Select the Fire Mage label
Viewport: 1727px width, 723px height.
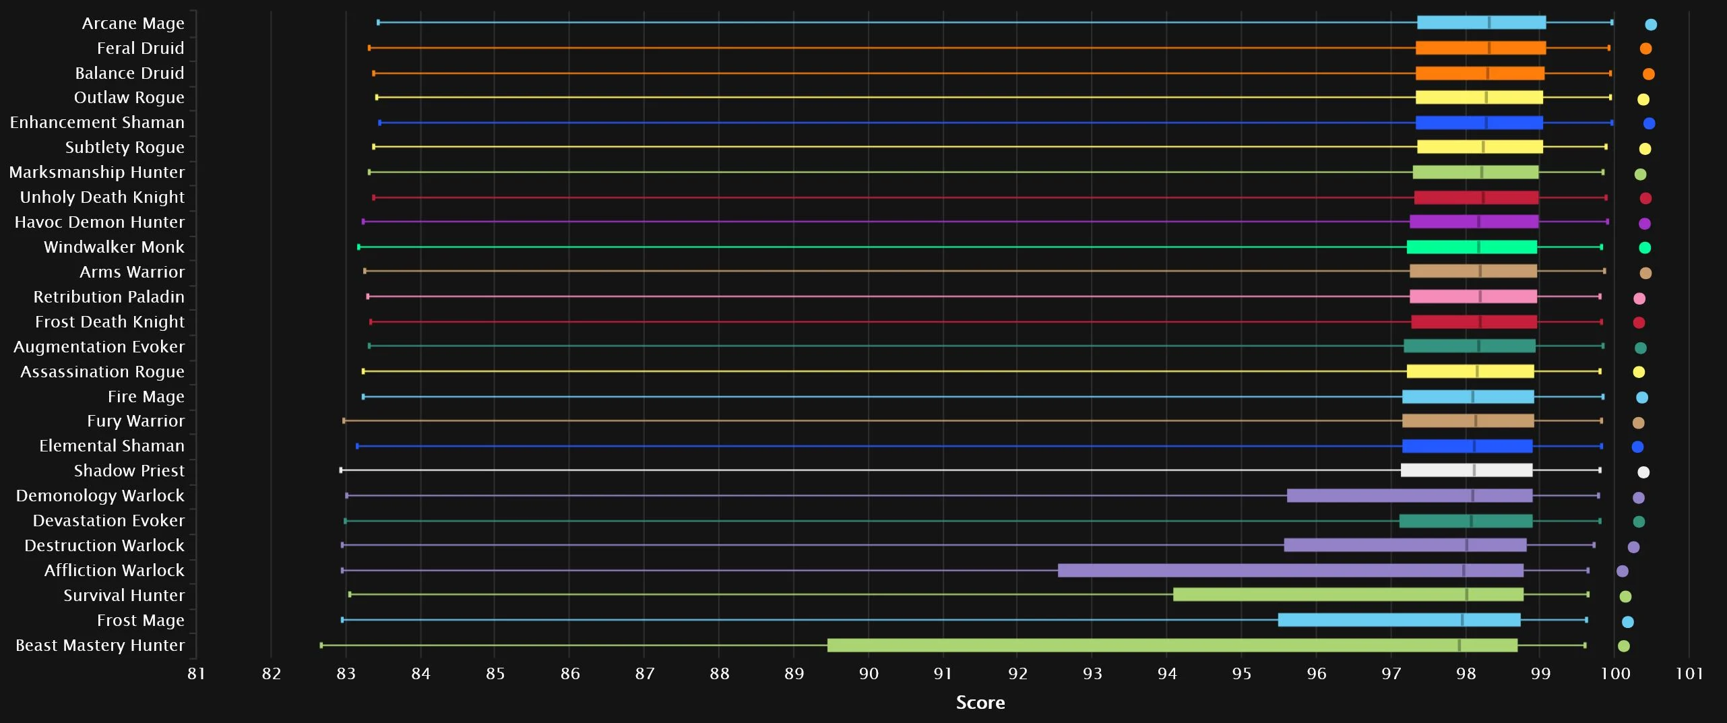pyautogui.click(x=146, y=397)
